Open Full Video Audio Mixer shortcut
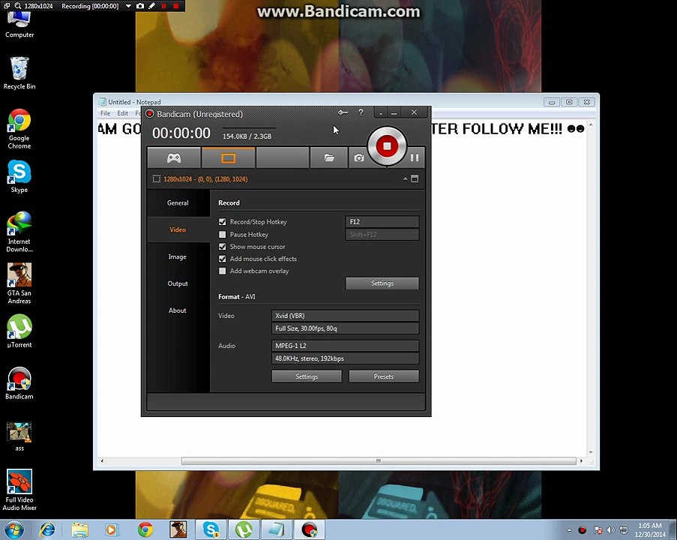677x540 pixels. (19, 490)
